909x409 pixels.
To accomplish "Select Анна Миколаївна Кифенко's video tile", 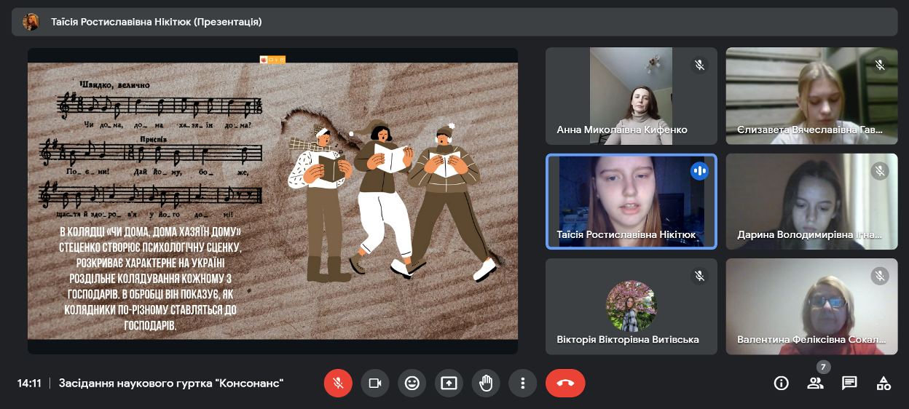I will (631, 95).
